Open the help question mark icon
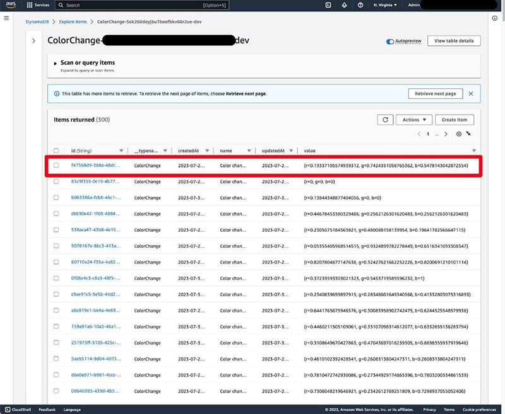505x414 pixels. pyautogui.click(x=360, y=5)
